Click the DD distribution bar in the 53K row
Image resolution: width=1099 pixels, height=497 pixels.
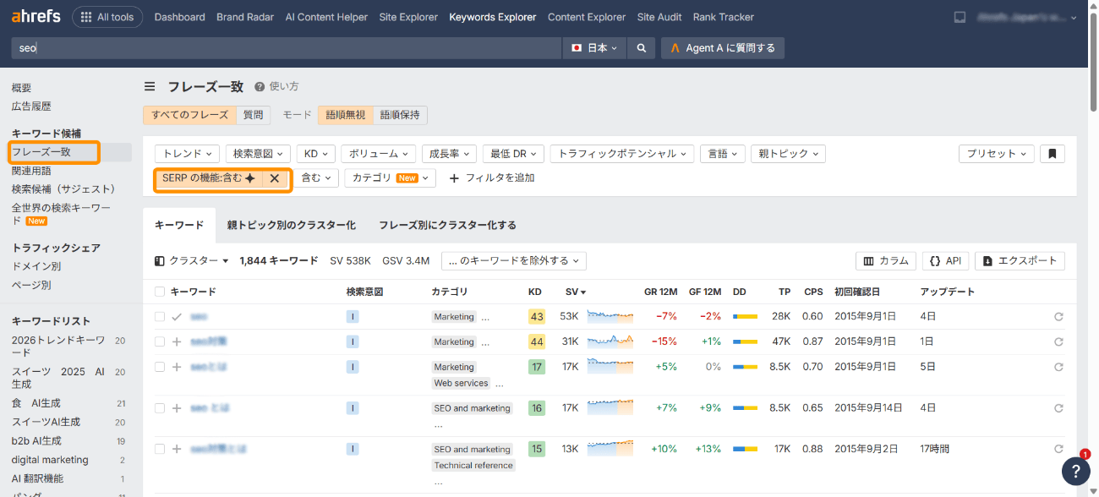(x=745, y=317)
